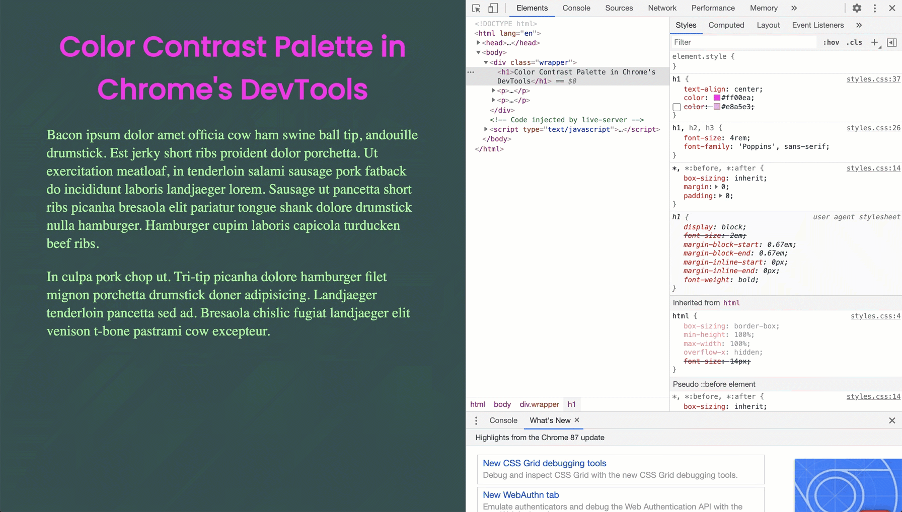Image resolution: width=902 pixels, height=512 pixels.
Task: Select the Computed pane tab
Action: (726, 25)
